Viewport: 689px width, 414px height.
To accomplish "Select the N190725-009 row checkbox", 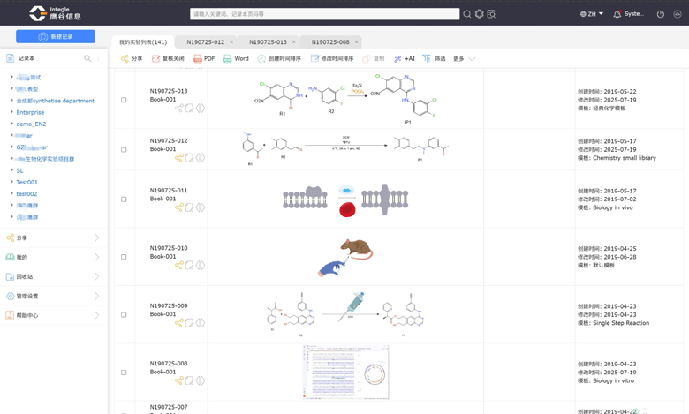I will click(124, 314).
